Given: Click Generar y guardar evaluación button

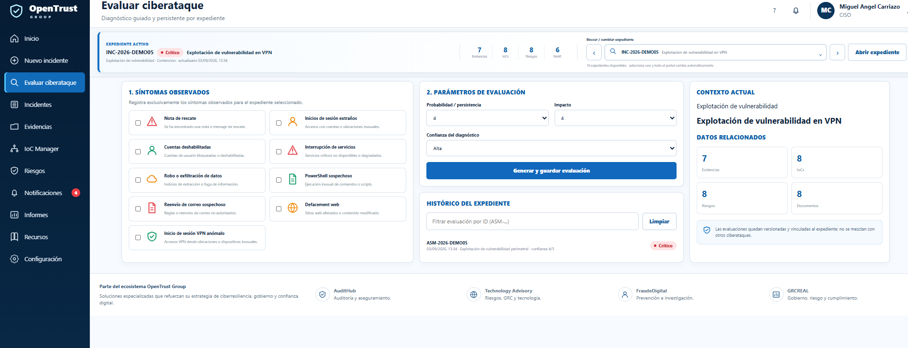Looking at the screenshot, I should coord(551,171).
